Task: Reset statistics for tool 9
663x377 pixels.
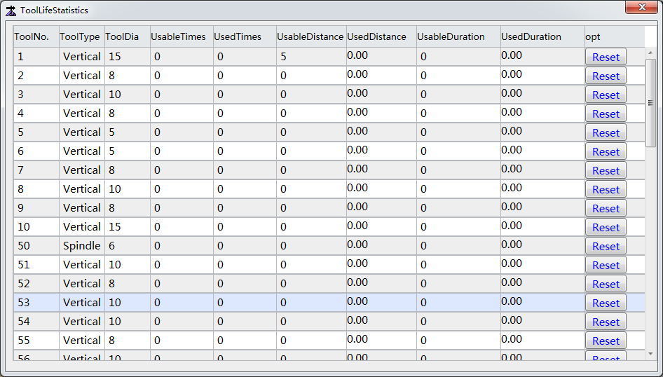Action: [x=606, y=208]
